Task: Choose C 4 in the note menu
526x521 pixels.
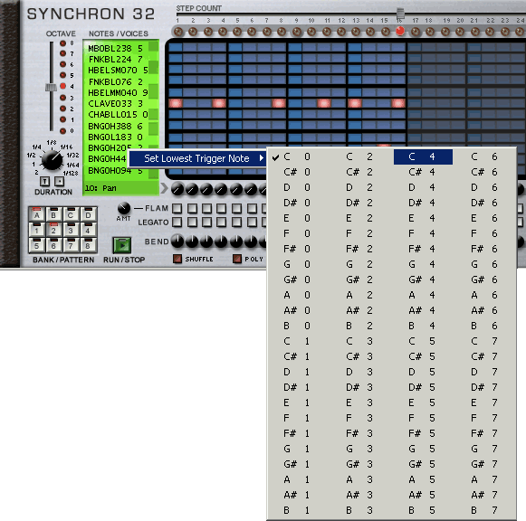Action: point(423,156)
